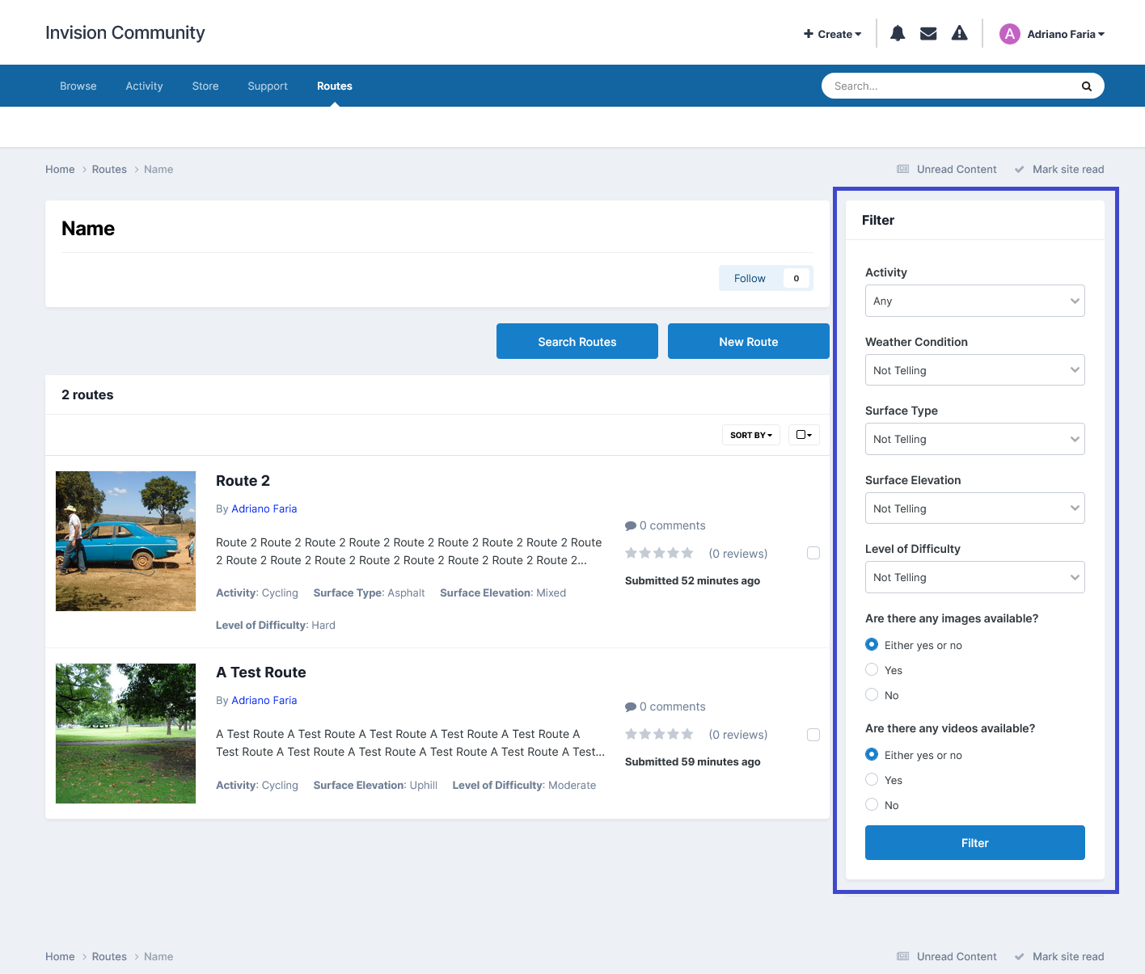The width and height of the screenshot is (1145, 974).
Task: Tick the checkbox for Route 2
Action: [x=813, y=553]
